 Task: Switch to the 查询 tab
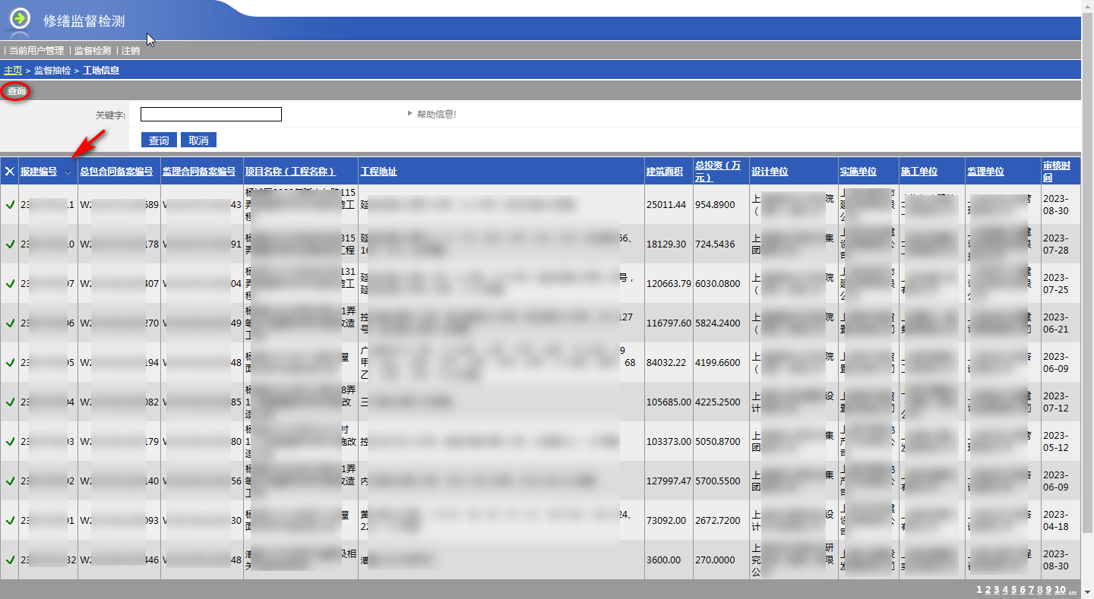(16, 91)
